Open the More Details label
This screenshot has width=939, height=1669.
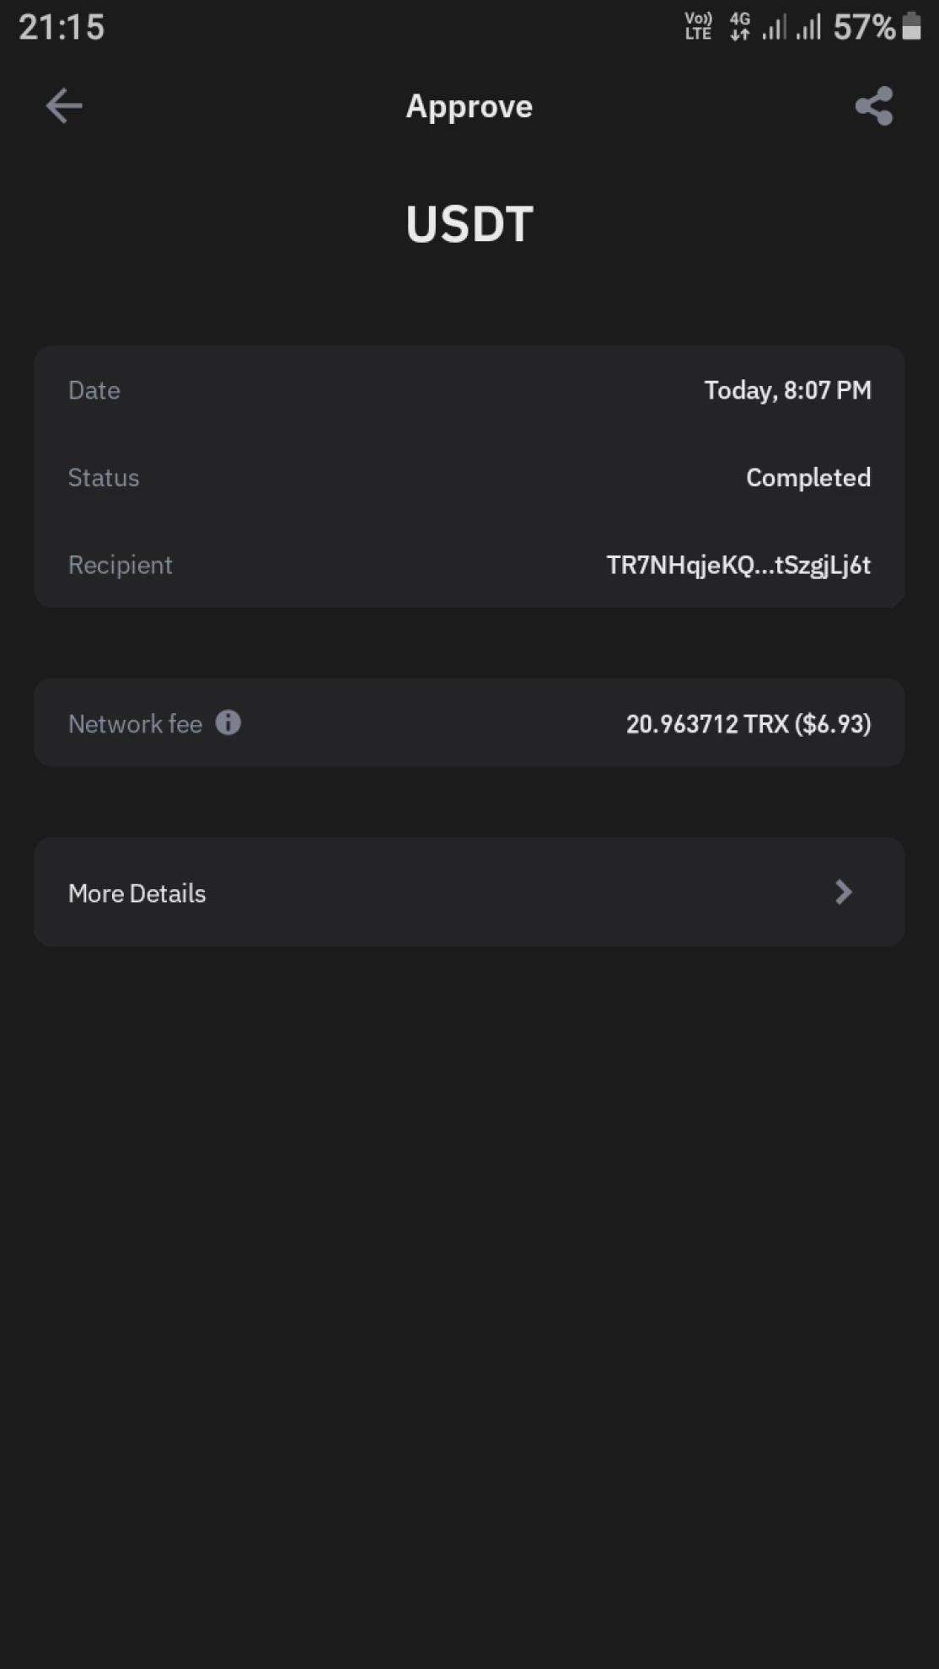[x=137, y=894]
